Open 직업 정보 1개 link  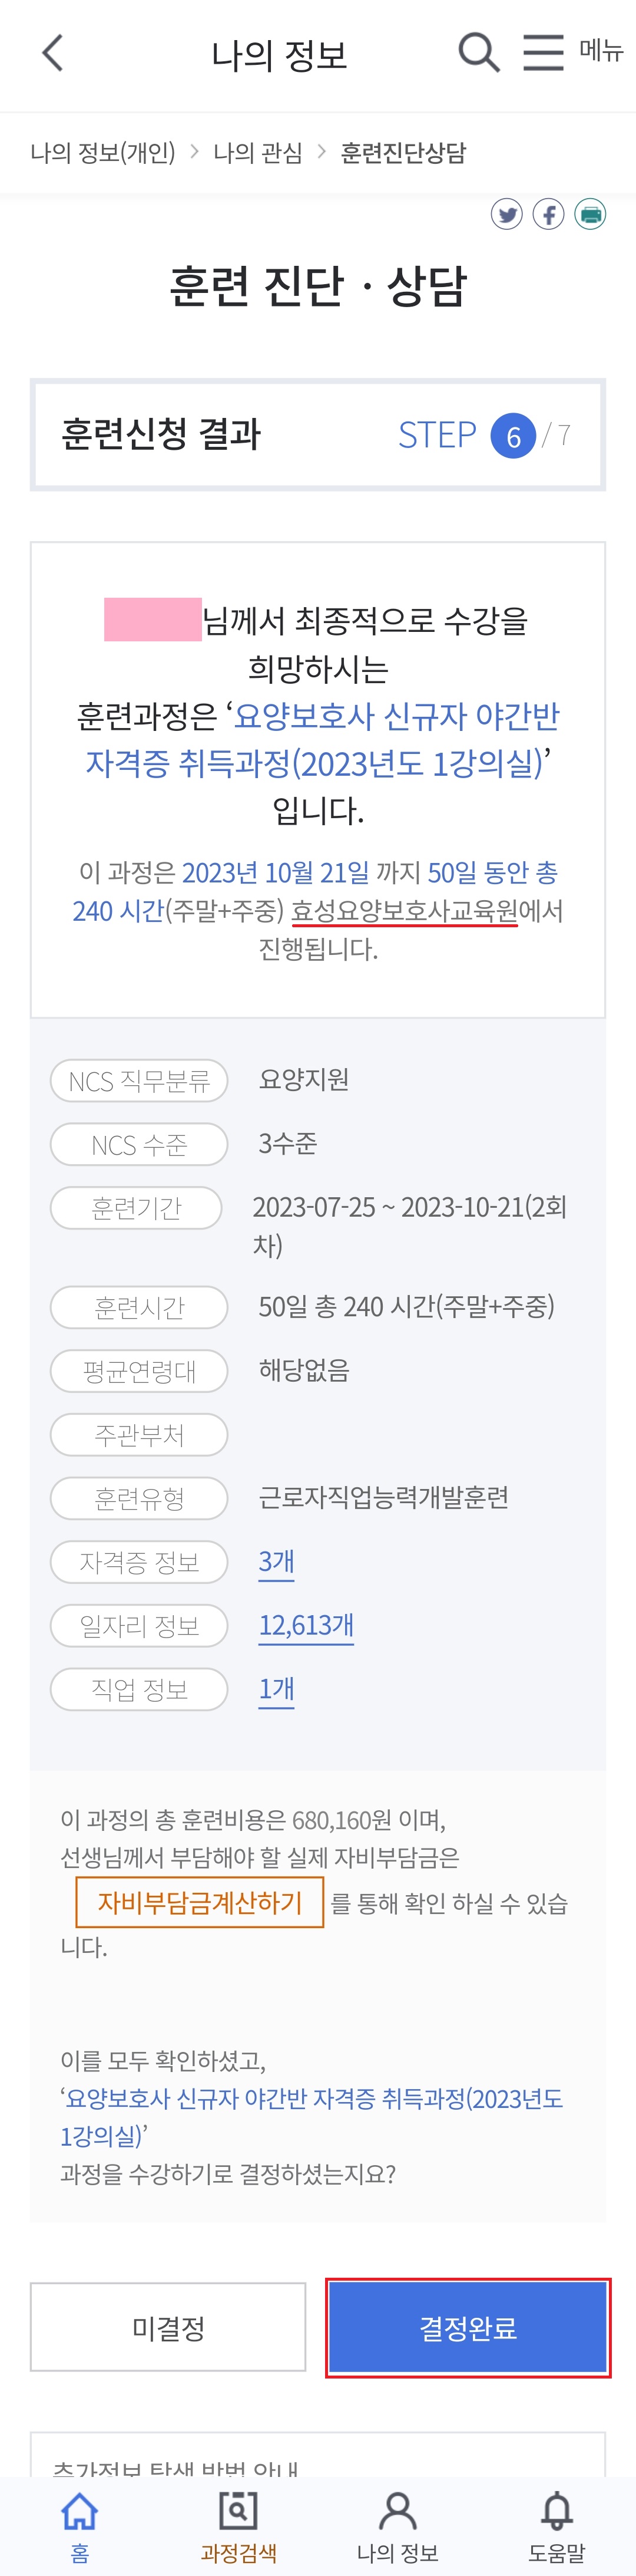click(x=277, y=1689)
